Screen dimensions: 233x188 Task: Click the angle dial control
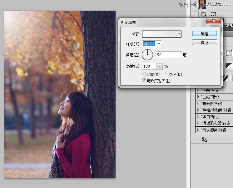[x=147, y=55]
